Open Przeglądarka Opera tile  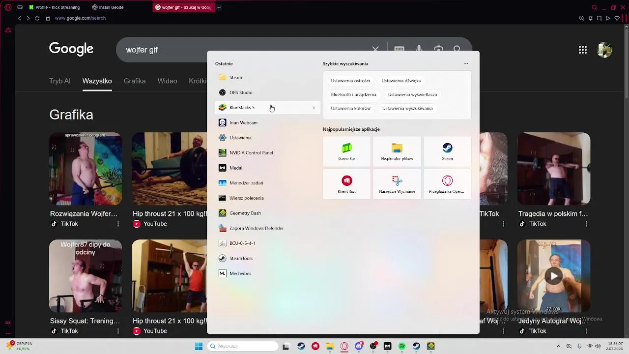[x=447, y=184]
